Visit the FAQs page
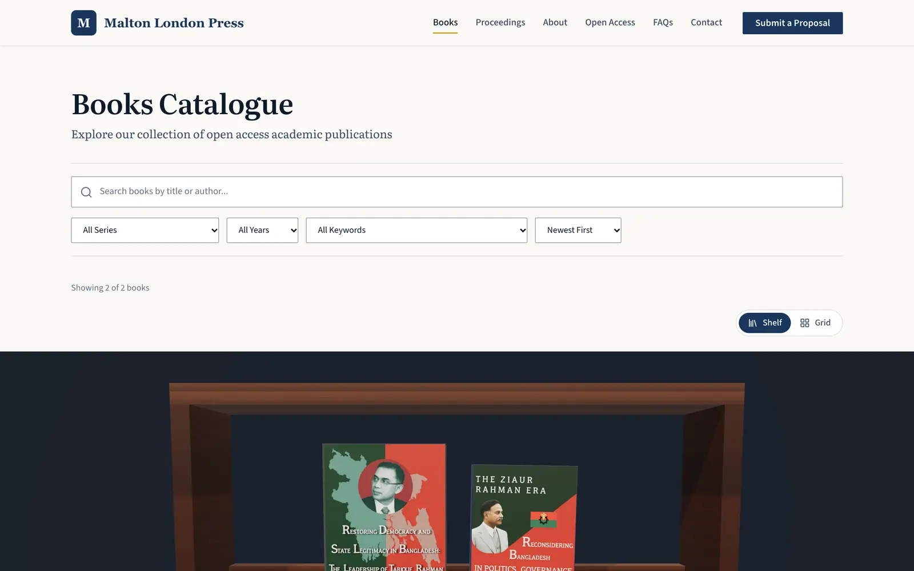The width and height of the screenshot is (914, 571). coord(663,23)
